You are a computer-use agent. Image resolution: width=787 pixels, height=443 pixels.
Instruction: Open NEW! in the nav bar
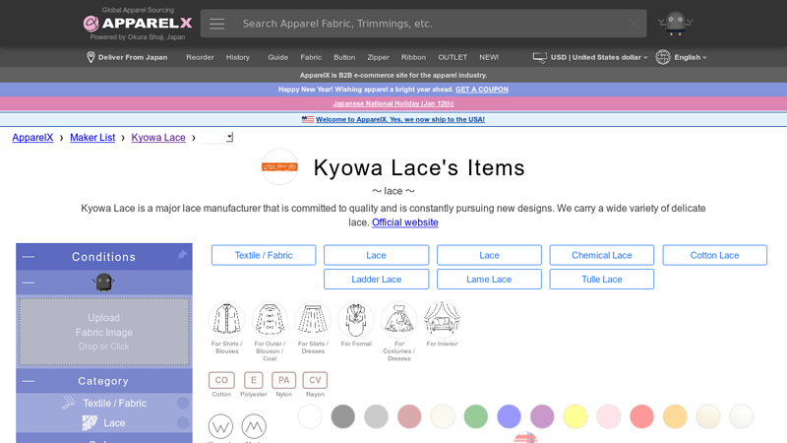click(489, 57)
